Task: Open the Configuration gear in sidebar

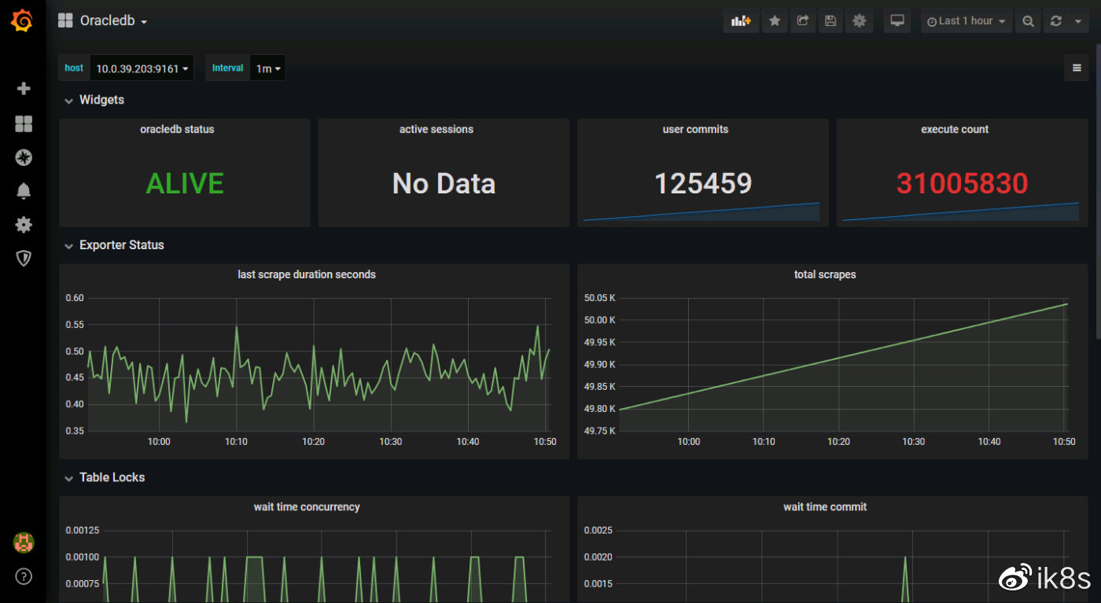Action: pyautogui.click(x=24, y=225)
